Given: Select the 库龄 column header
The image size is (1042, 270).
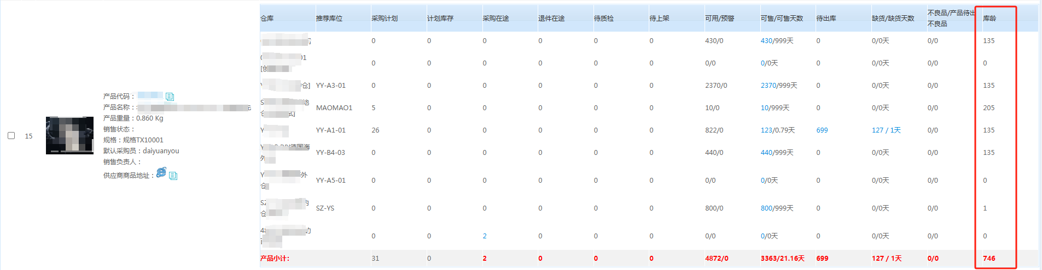Looking at the screenshot, I should (989, 19).
